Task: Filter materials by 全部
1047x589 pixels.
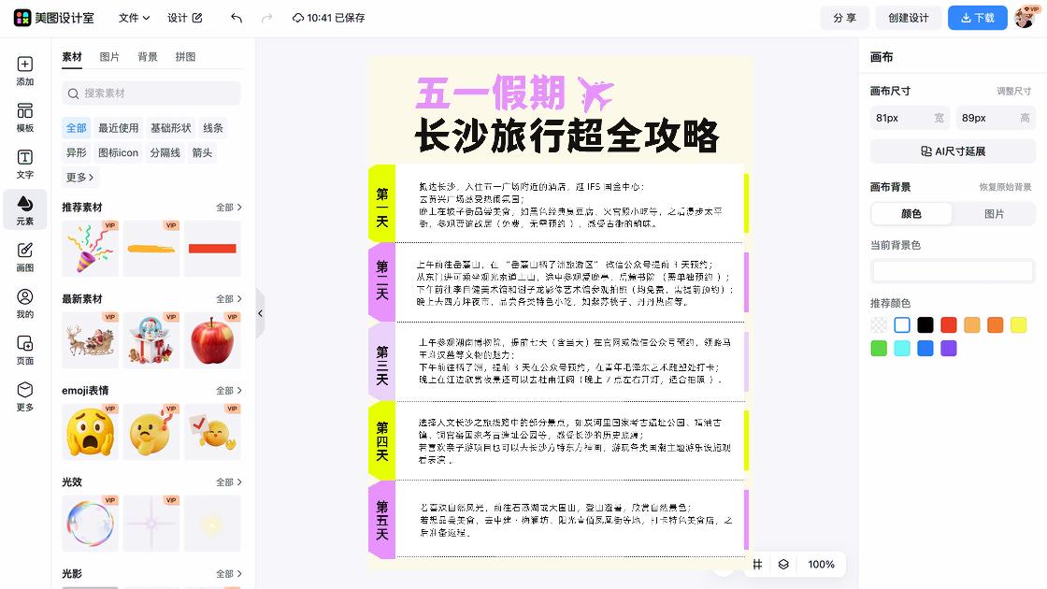Action: point(76,127)
